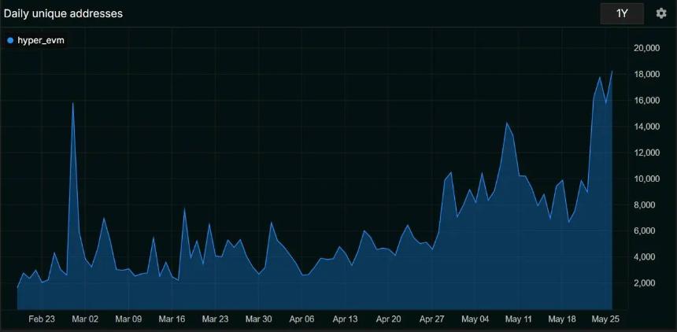677x332 pixels.
Task: Toggle the hyper_evm series in legend
Action: tap(40, 39)
